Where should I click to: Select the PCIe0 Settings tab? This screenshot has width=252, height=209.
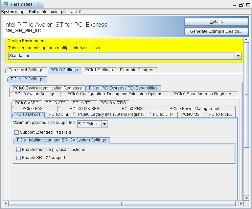coord(64,70)
